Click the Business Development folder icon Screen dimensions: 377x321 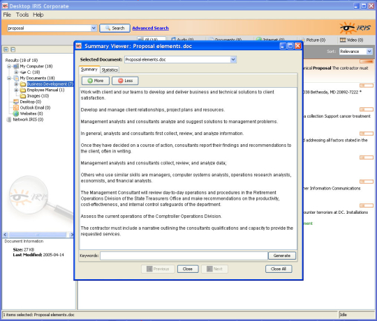(23, 84)
